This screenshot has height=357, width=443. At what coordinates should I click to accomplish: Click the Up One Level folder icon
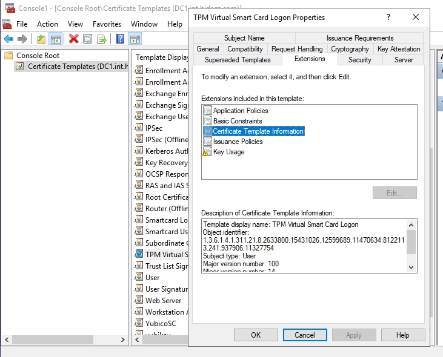[41, 39]
